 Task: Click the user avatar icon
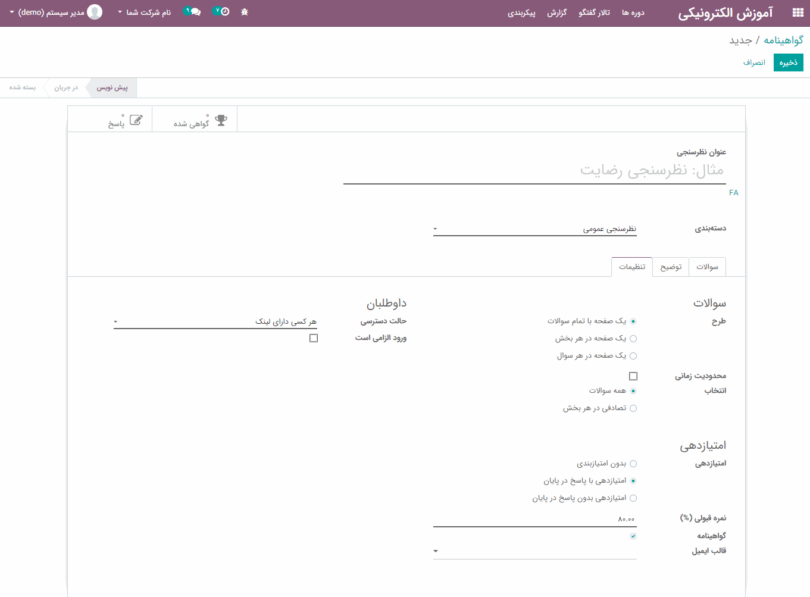pyautogui.click(x=95, y=12)
